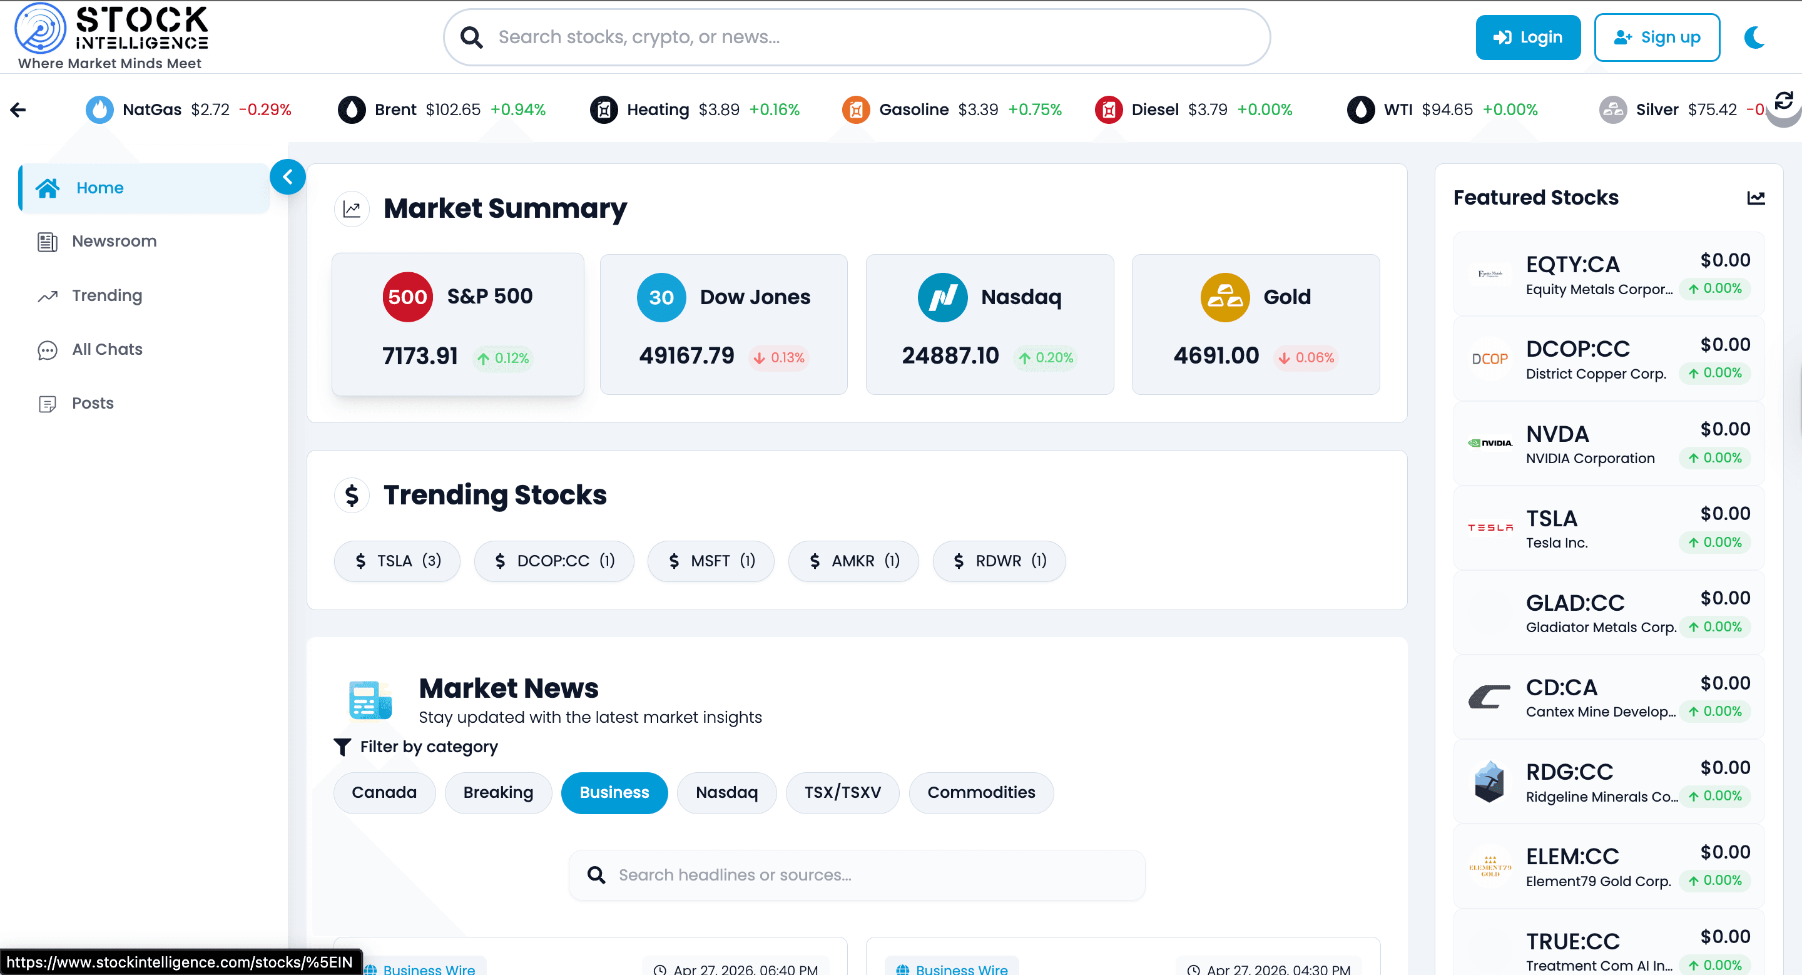Open the Dow Jones value 49167.79
1802x975 pixels.
click(686, 356)
